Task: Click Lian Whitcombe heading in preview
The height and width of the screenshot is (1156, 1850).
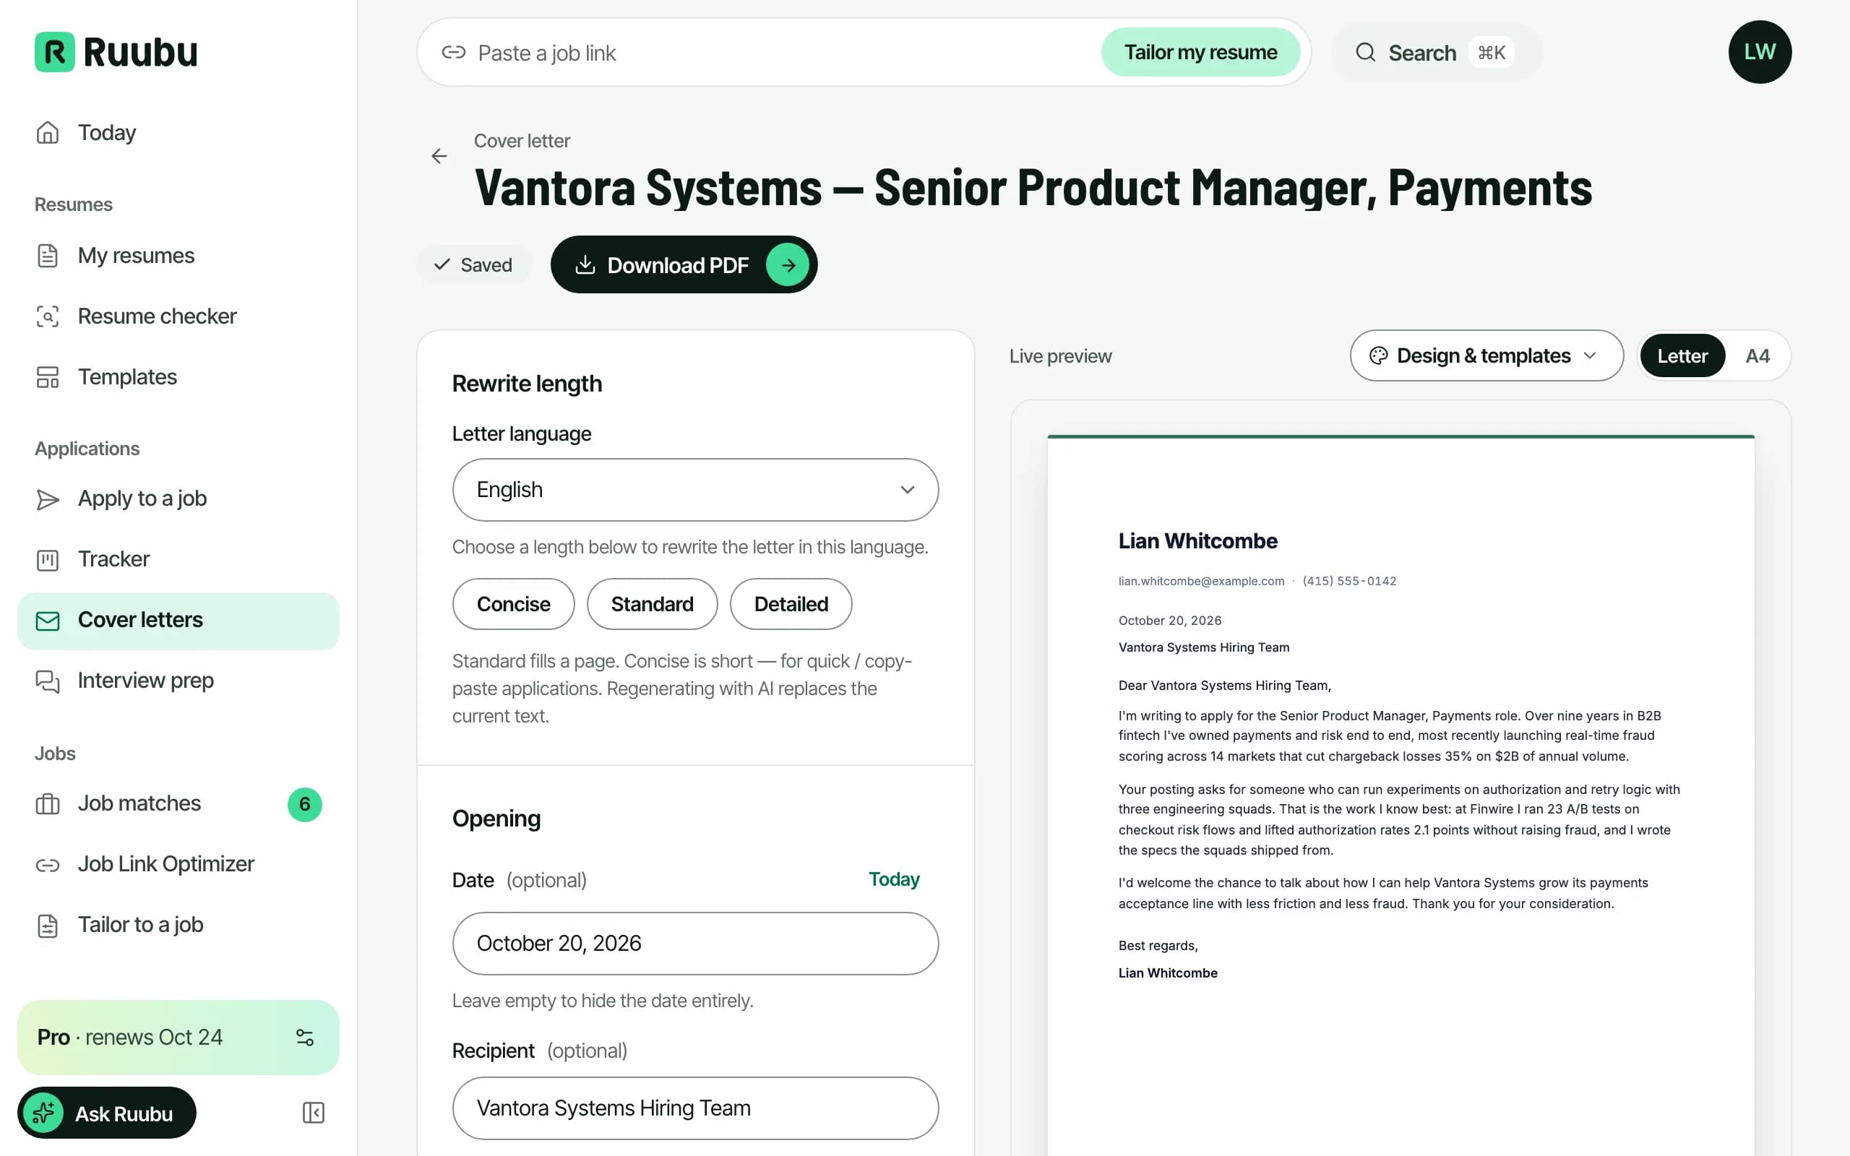Action: [x=1197, y=541]
